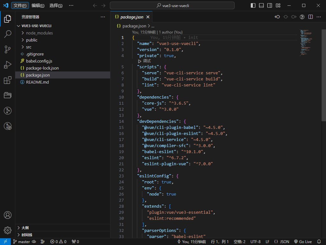This screenshot has width=326, height=245.
Task: Click the Split Editor Right icon
Action: click(x=310, y=17)
